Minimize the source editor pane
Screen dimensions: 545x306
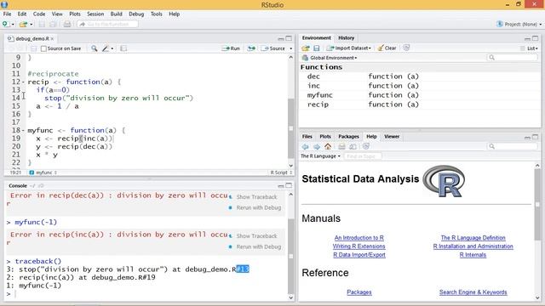point(281,38)
